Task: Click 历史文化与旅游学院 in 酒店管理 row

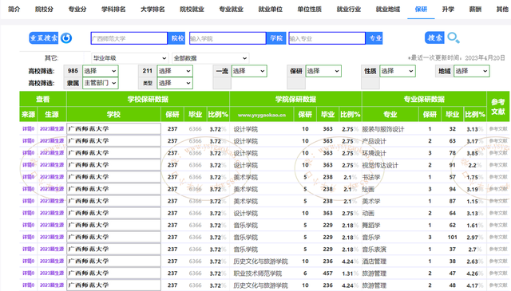Action: coord(261,261)
